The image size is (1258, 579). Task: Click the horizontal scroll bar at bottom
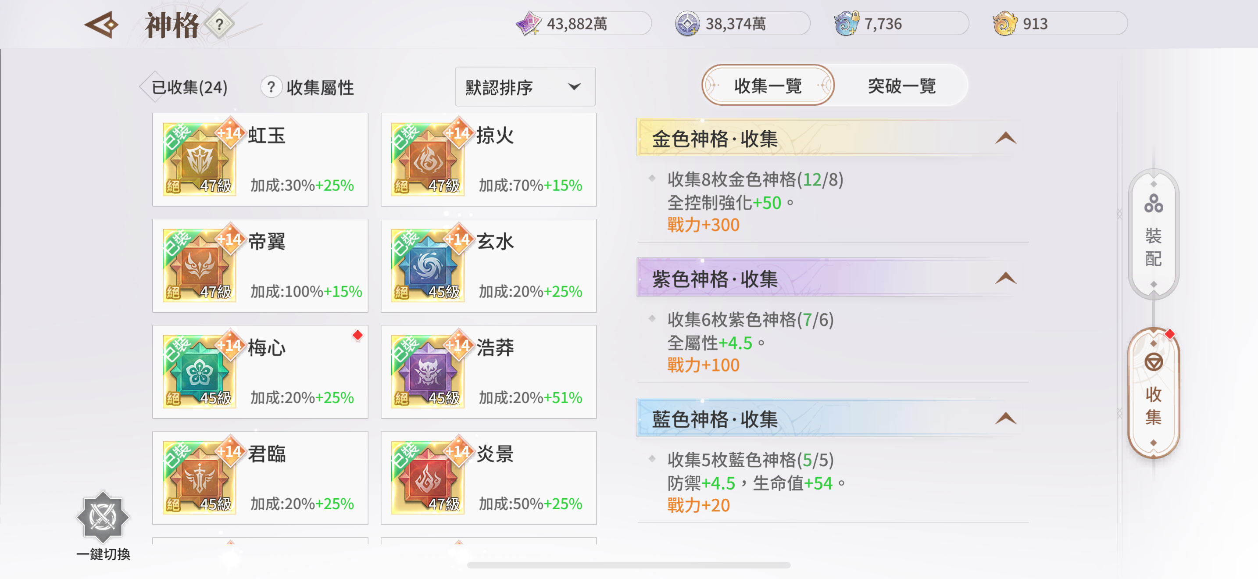coord(629,565)
